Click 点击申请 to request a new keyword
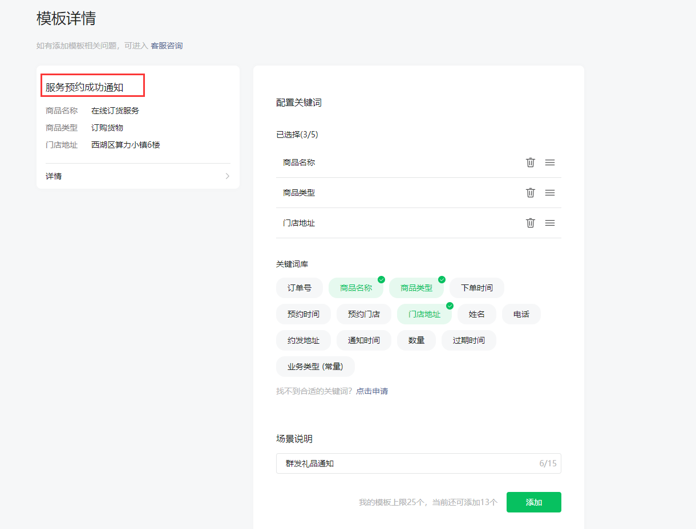The height and width of the screenshot is (529, 696). (372, 391)
